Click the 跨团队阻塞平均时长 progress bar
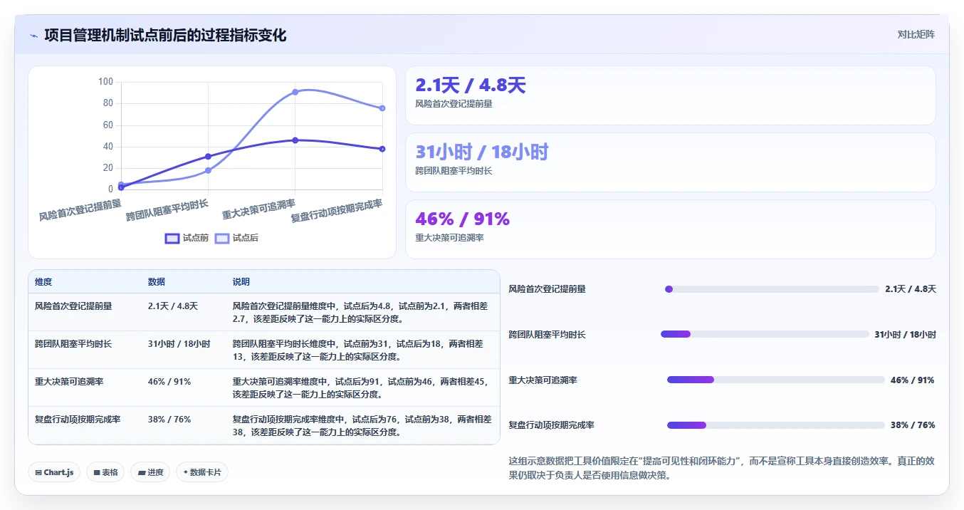 [x=765, y=334]
